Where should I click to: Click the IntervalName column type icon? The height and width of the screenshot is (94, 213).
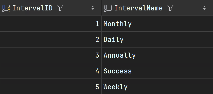(108, 8)
